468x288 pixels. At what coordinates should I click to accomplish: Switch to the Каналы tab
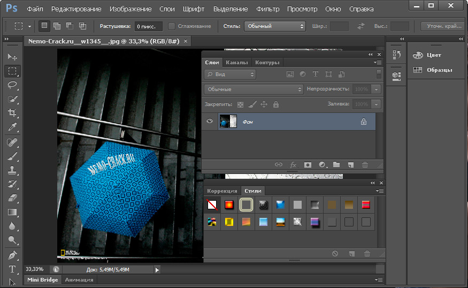coord(237,63)
